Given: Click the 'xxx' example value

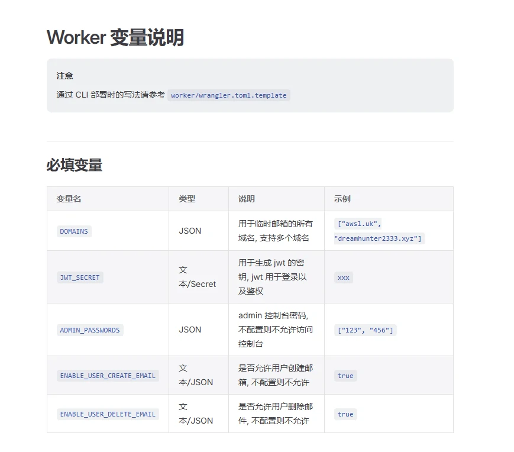Looking at the screenshot, I should click(x=343, y=277).
